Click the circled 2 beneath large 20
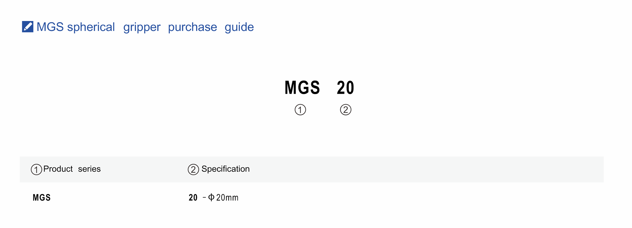Image resolution: width=632 pixels, height=228 pixels. point(346,110)
